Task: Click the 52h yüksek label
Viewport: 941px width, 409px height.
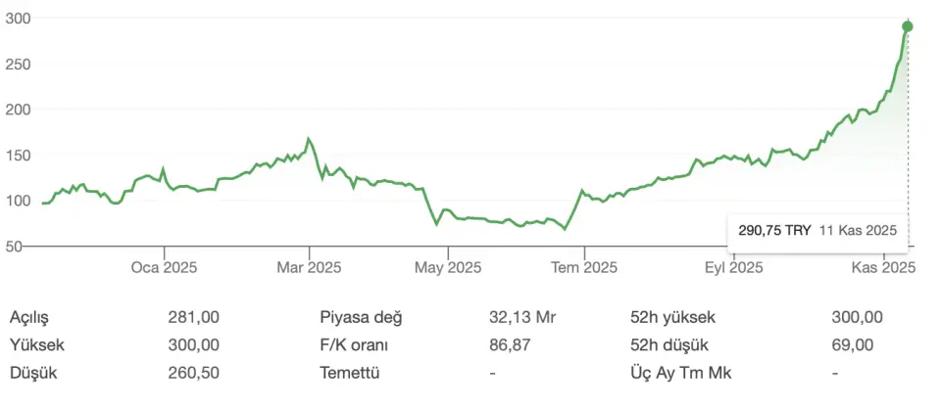Action: [673, 317]
